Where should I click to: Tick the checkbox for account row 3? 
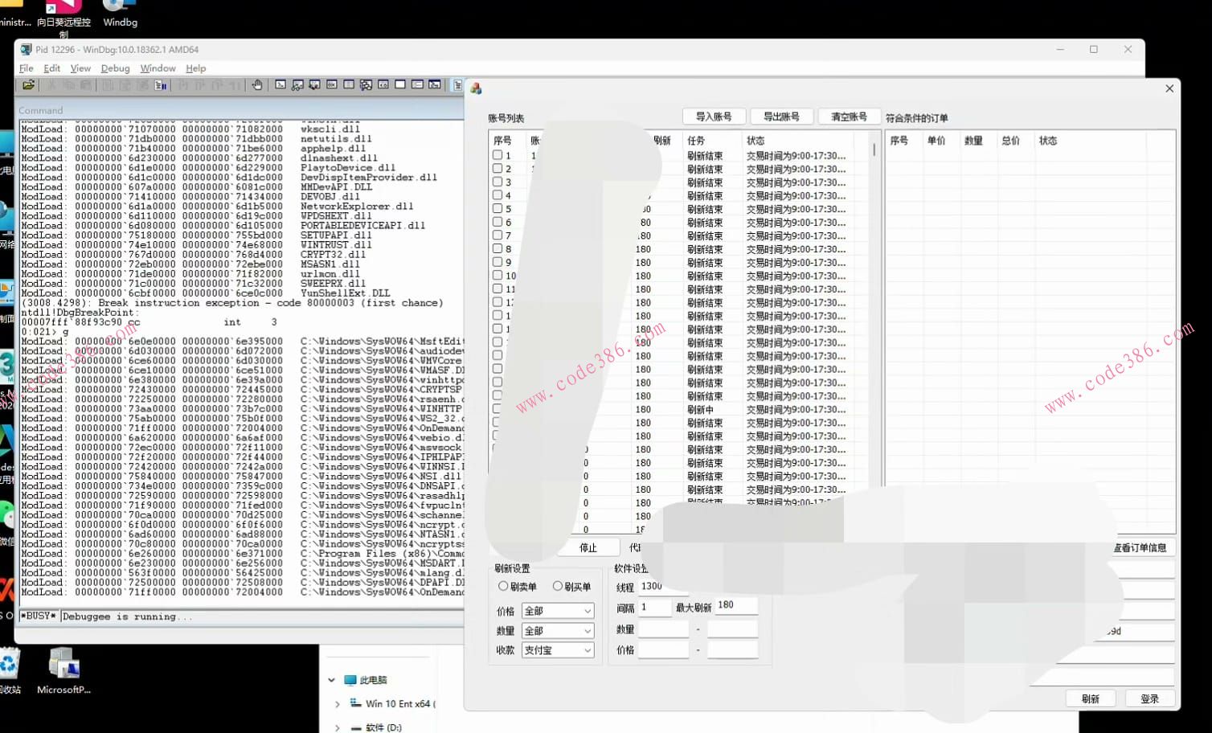point(497,182)
